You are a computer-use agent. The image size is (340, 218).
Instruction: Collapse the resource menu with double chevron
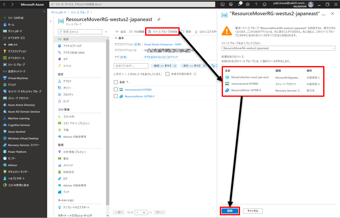106,32
